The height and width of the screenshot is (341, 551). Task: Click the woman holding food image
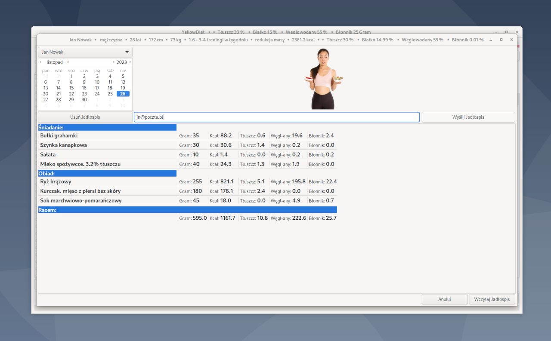[324, 79]
